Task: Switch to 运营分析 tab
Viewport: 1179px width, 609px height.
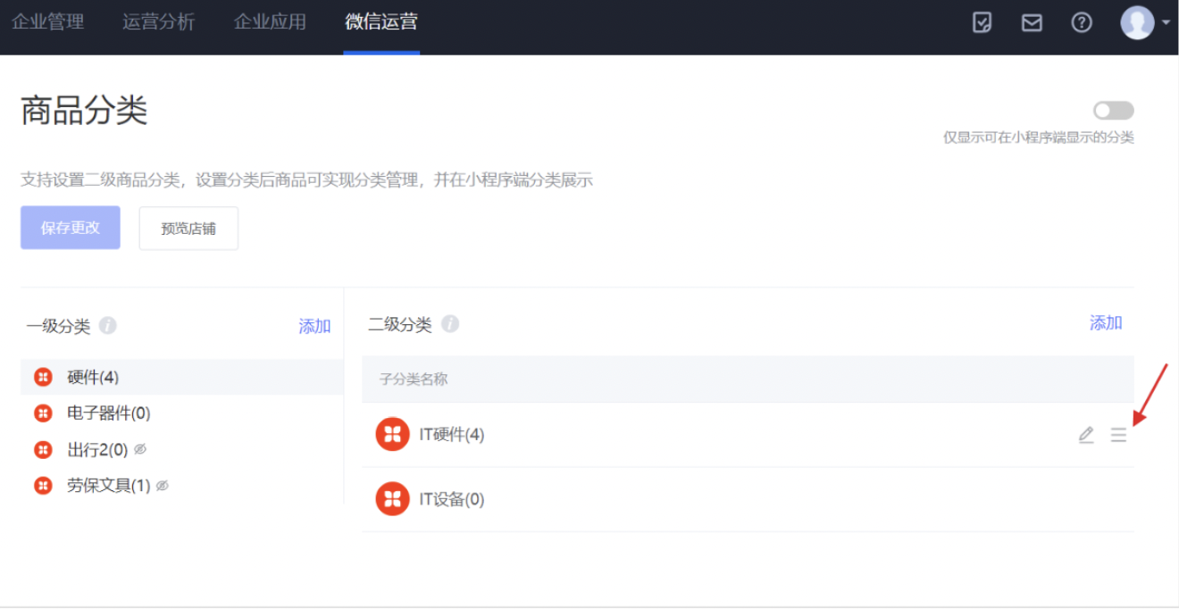Action: pyautogui.click(x=158, y=22)
